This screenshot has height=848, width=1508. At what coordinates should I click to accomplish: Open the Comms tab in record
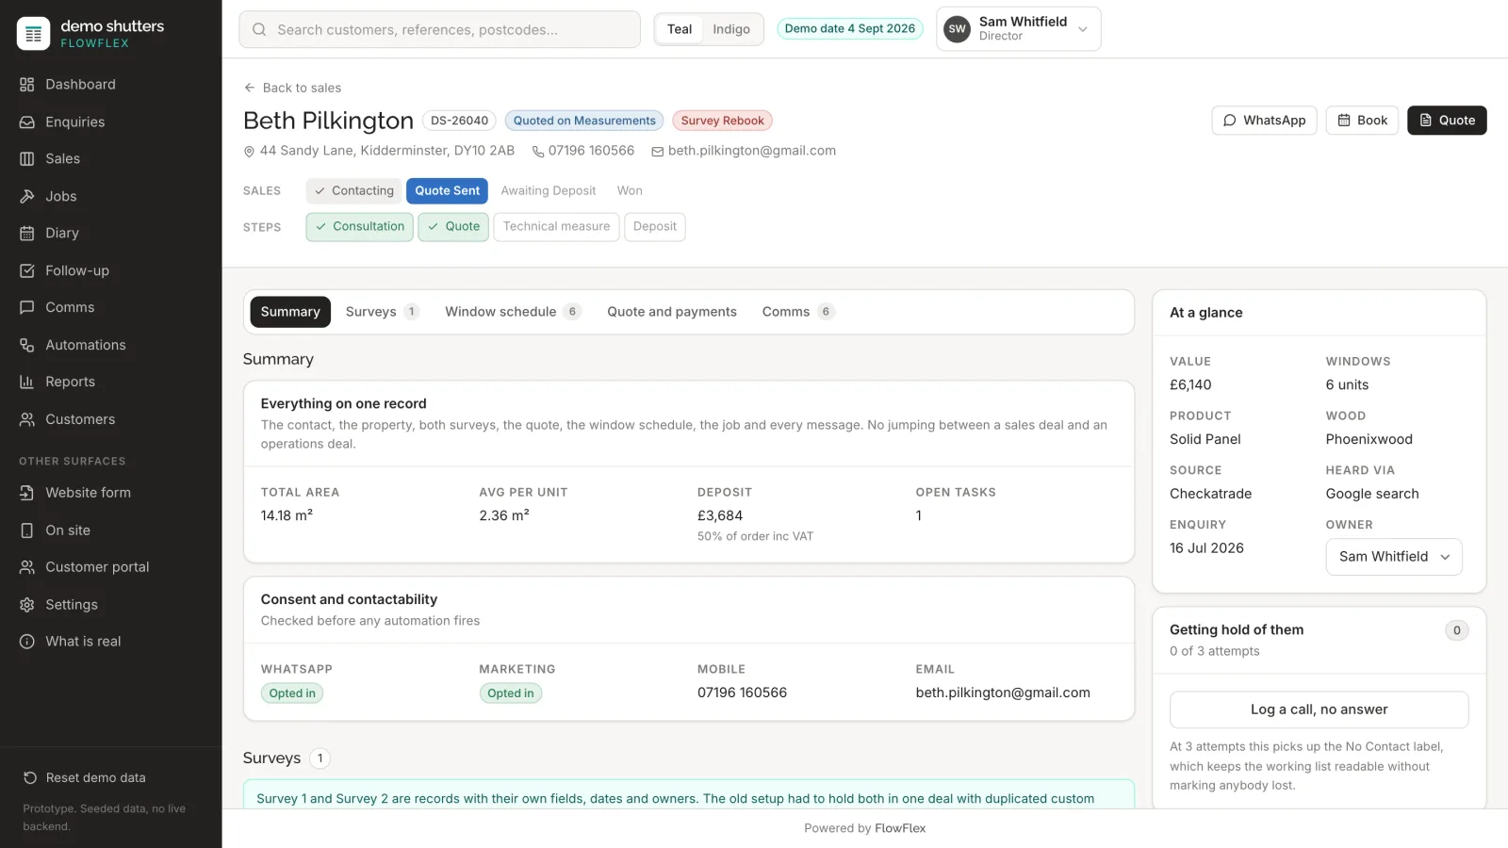(x=797, y=312)
